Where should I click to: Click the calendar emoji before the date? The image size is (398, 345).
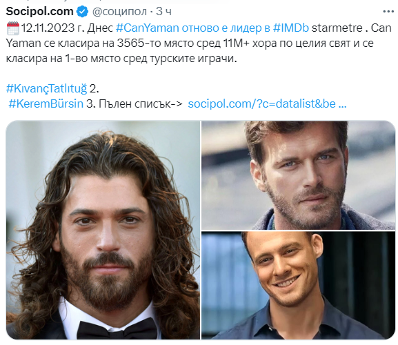pyautogui.click(x=12, y=28)
